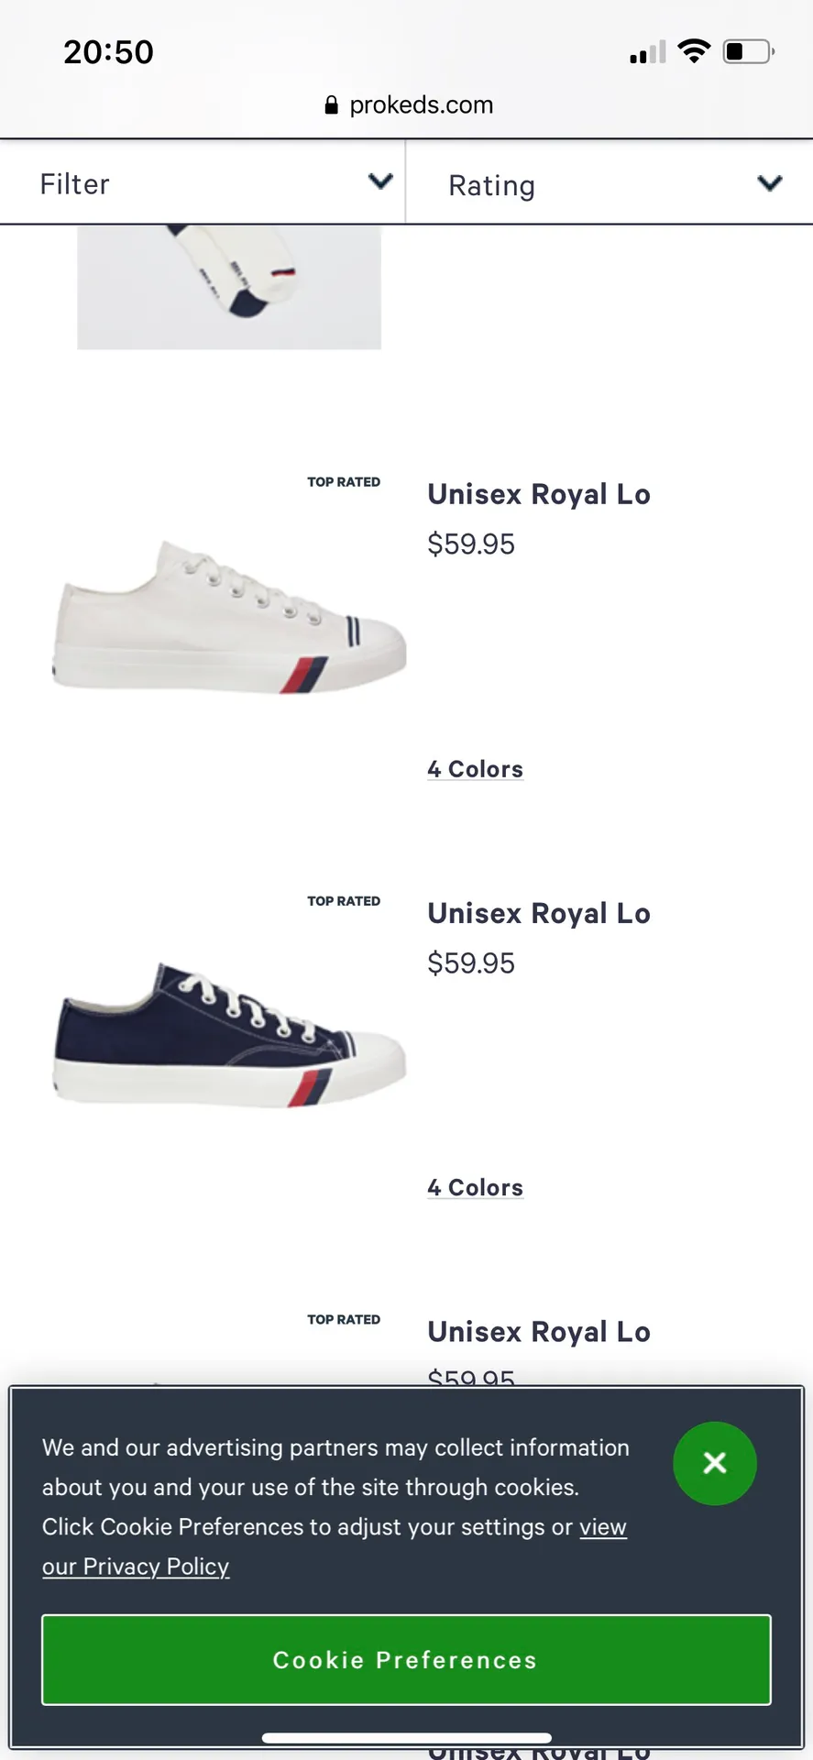Select 4 Colors link under navy shoe
This screenshot has height=1760, width=813.
point(475,1187)
